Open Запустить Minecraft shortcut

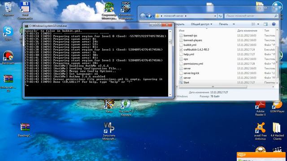tap(109, 131)
